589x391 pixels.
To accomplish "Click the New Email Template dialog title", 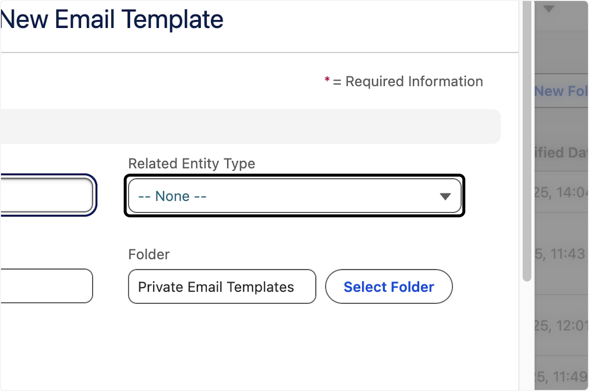I will click(x=111, y=20).
